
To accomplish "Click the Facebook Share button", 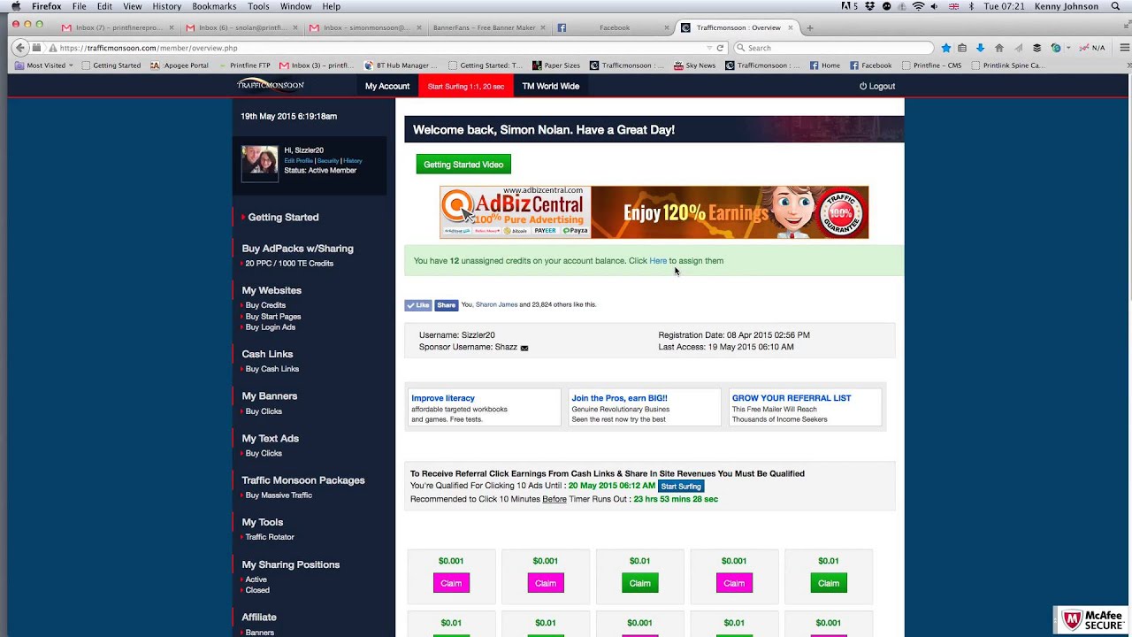I will [x=446, y=305].
